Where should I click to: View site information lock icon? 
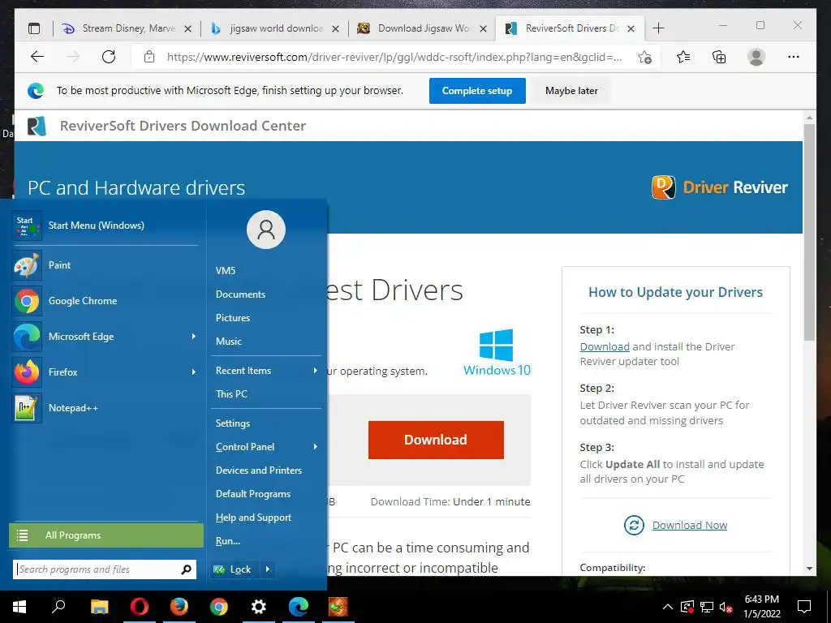click(149, 57)
